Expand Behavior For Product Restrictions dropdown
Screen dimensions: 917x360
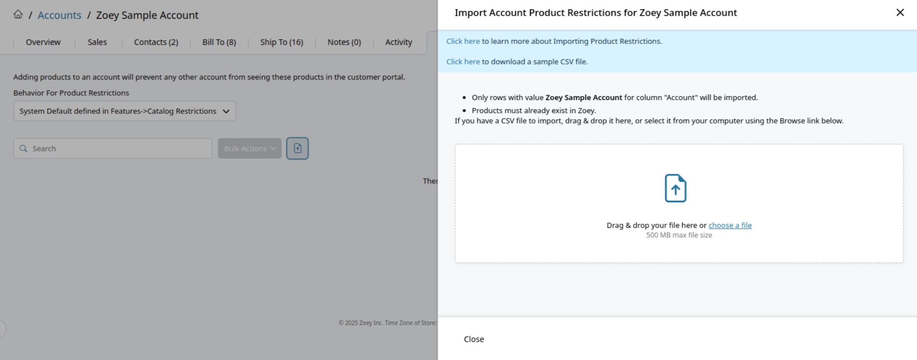coord(125,111)
